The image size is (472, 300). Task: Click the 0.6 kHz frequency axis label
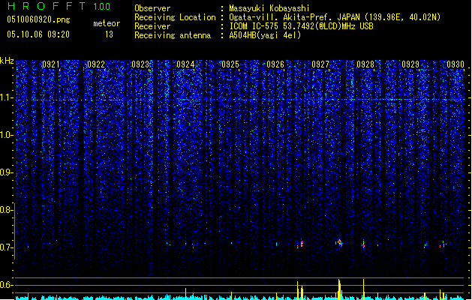tap(6, 285)
